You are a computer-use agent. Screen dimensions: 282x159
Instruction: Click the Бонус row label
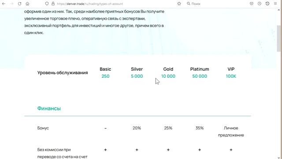coord(43,128)
